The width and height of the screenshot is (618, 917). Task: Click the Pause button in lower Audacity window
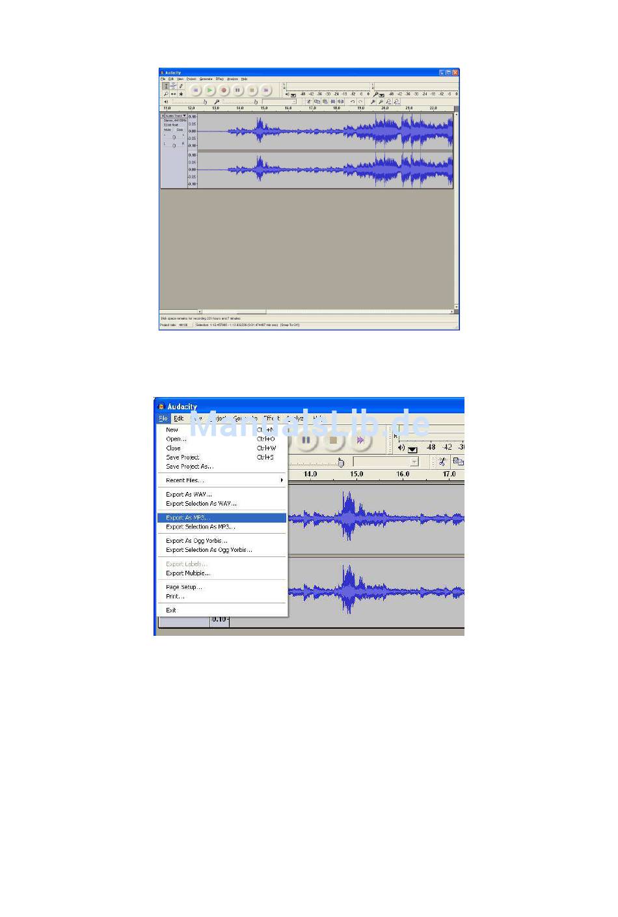point(305,440)
